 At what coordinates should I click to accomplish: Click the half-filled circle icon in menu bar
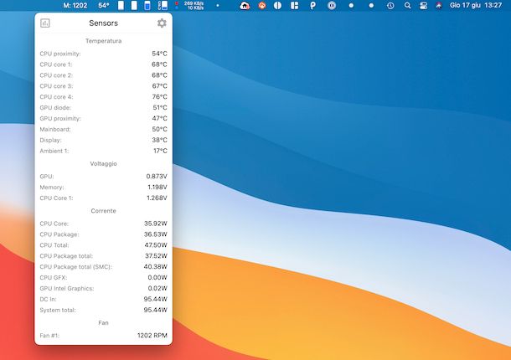point(277,6)
